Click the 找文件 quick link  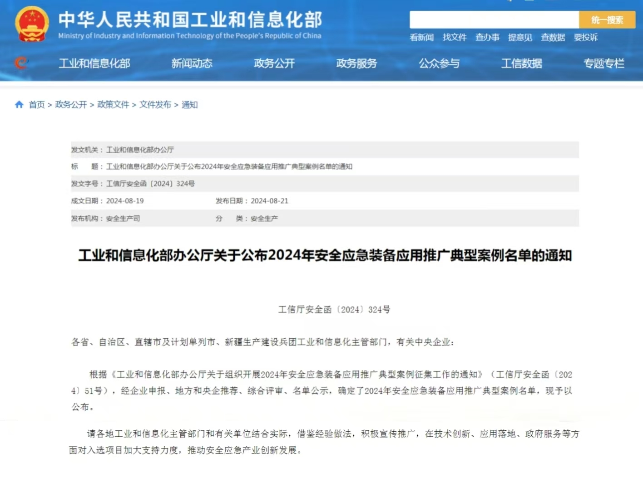[455, 38]
